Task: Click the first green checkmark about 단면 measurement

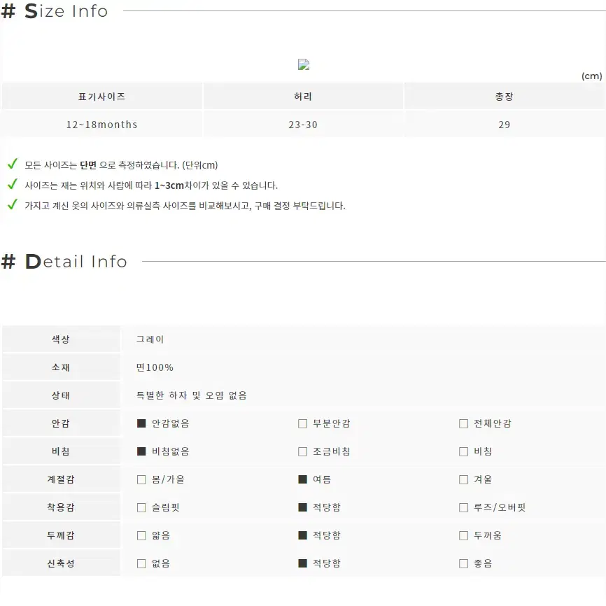Action: click(x=13, y=164)
